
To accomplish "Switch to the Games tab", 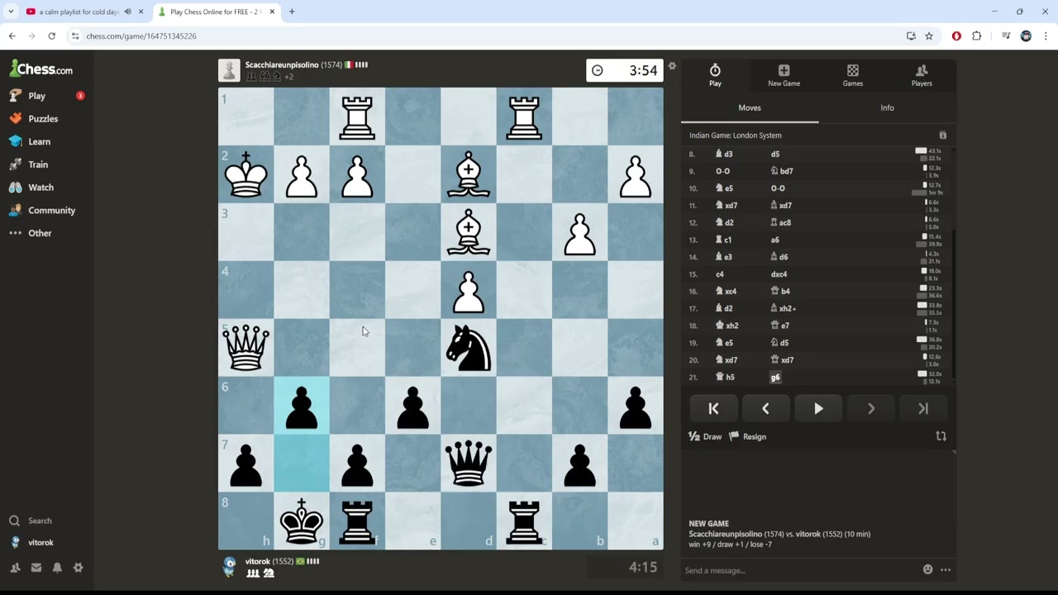I will pyautogui.click(x=853, y=75).
